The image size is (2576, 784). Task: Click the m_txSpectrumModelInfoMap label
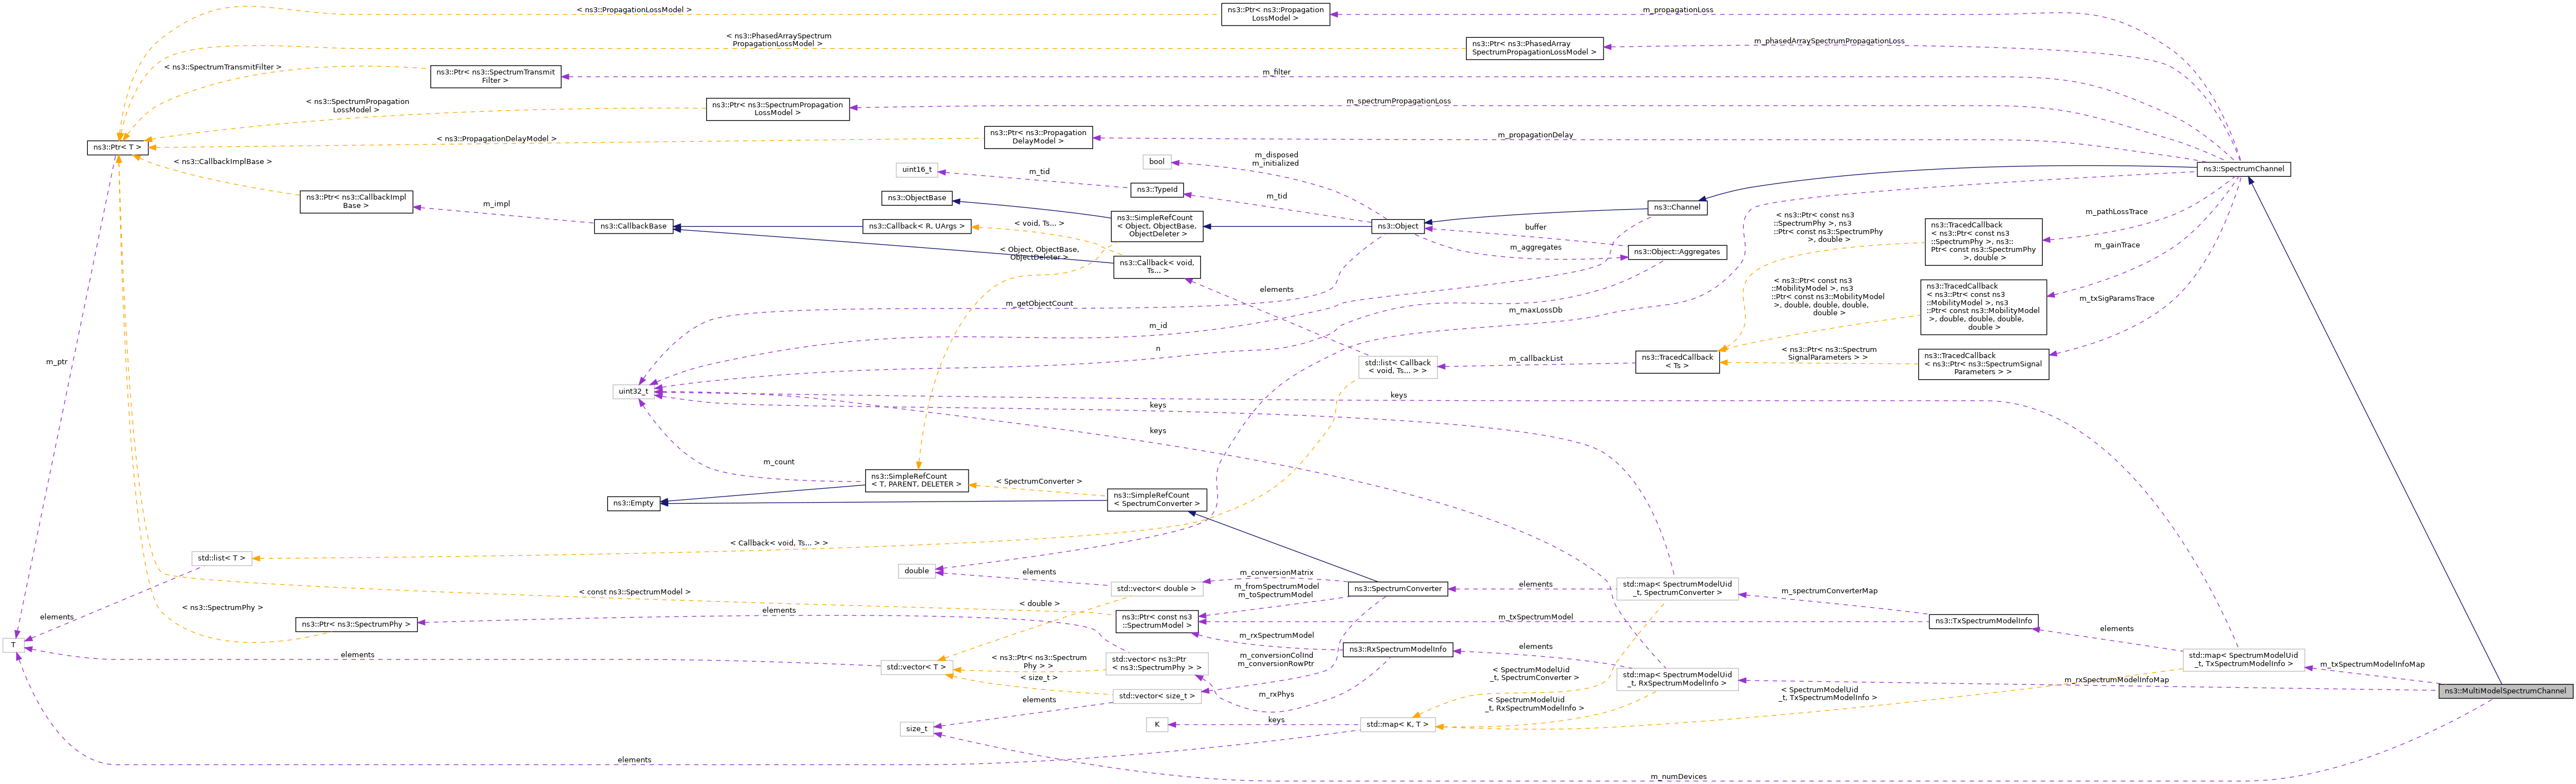(x=2372, y=664)
